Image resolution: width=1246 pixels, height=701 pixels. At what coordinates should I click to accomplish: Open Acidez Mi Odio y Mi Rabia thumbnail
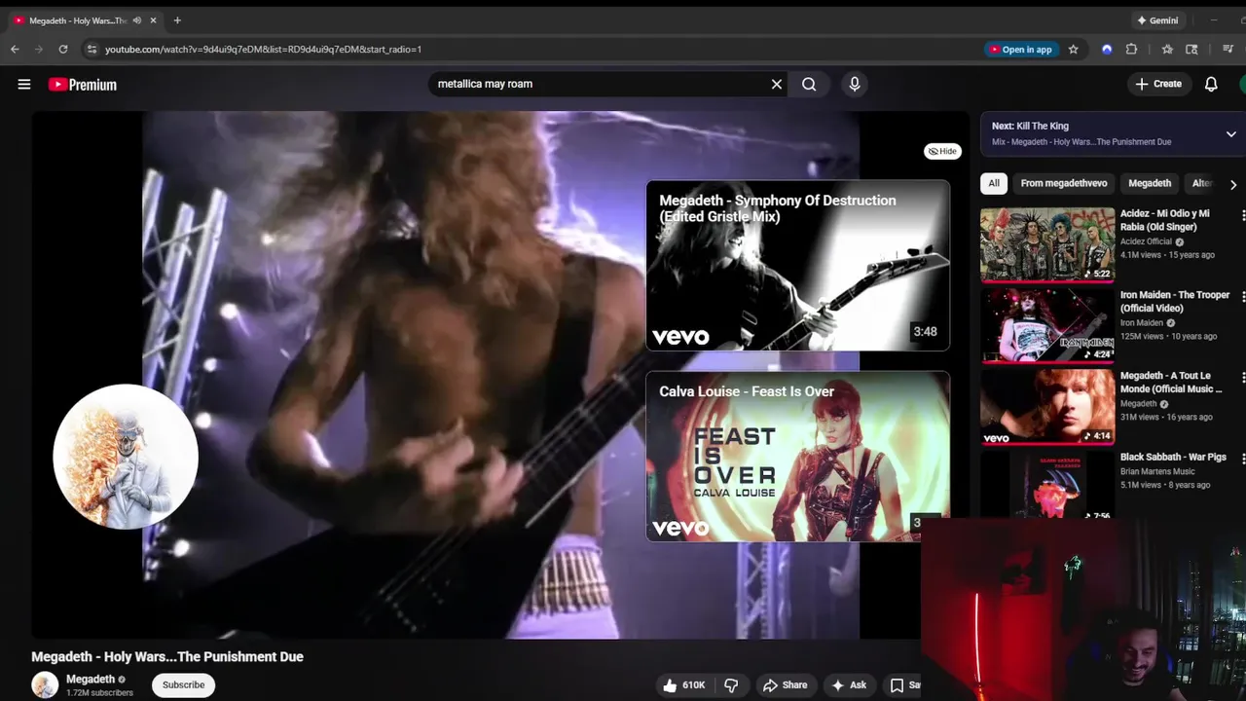[1047, 243]
